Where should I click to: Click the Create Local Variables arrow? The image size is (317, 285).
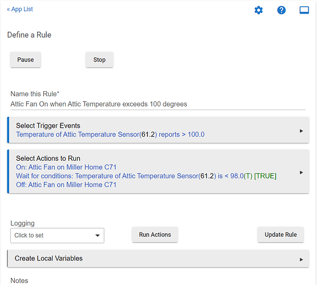click(301, 259)
